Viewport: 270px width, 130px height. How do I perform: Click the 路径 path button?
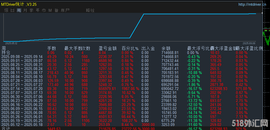coord(90,10)
